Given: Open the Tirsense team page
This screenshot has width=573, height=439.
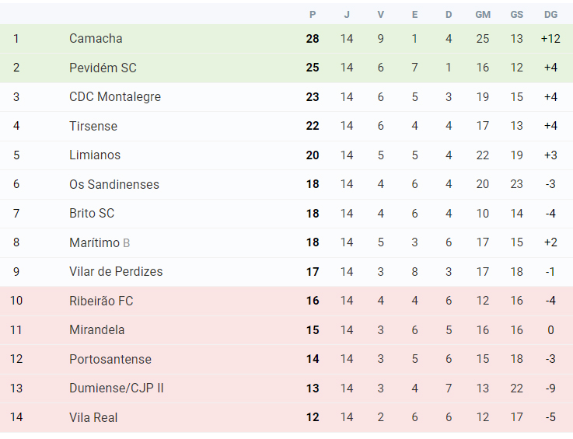Looking at the screenshot, I should [93, 126].
